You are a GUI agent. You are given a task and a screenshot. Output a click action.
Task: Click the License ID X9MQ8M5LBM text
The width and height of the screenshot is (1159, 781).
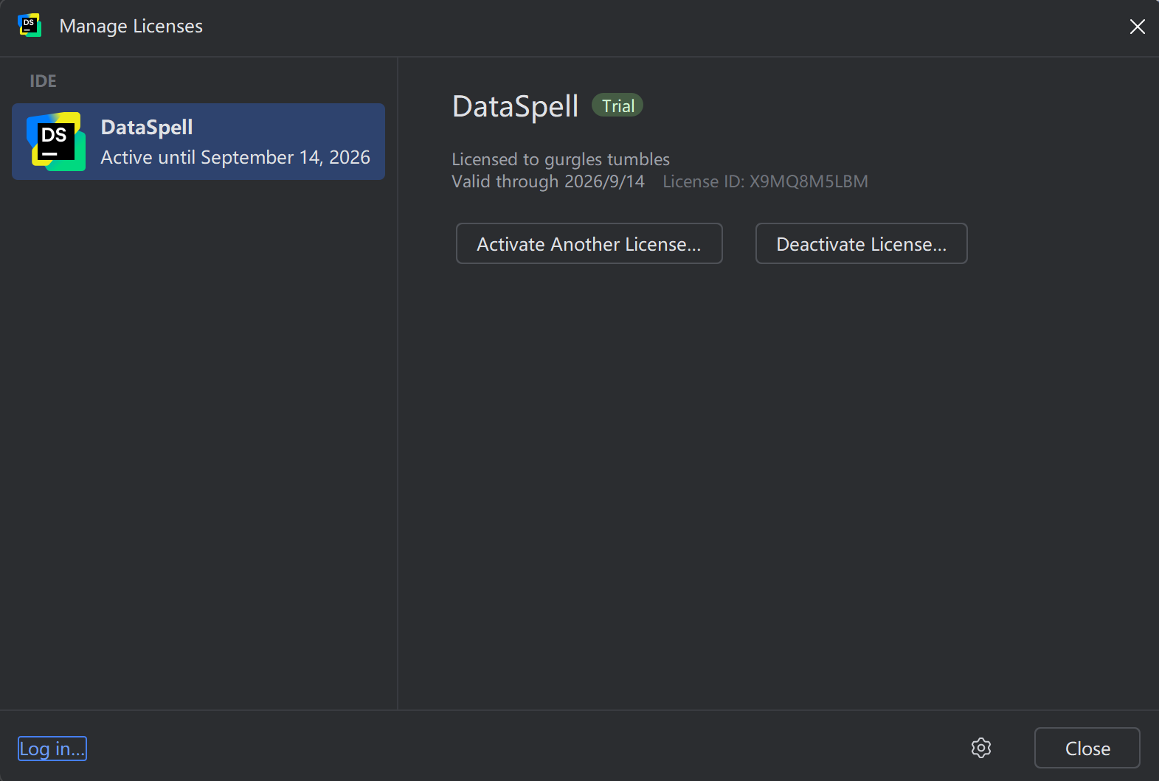point(765,181)
